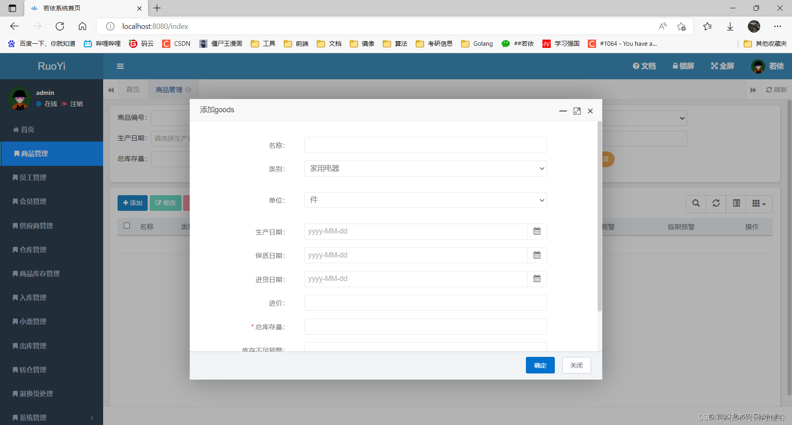
Task: Click the 总库存量 input in dialog
Action: [425, 327]
